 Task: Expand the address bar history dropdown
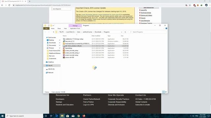click(122, 32)
